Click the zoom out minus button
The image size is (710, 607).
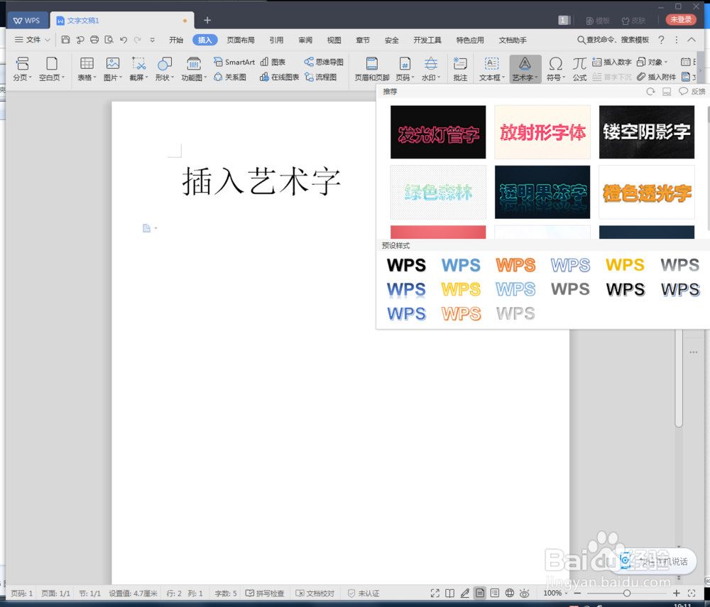tap(577, 593)
